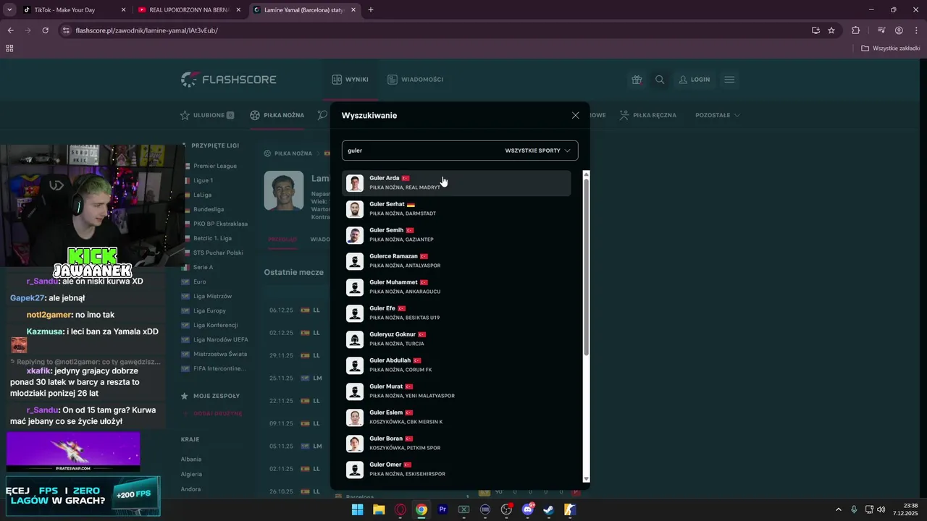The width and height of the screenshot is (927, 521).
Task: Open Premier League in pinned leagues
Action: point(215,166)
